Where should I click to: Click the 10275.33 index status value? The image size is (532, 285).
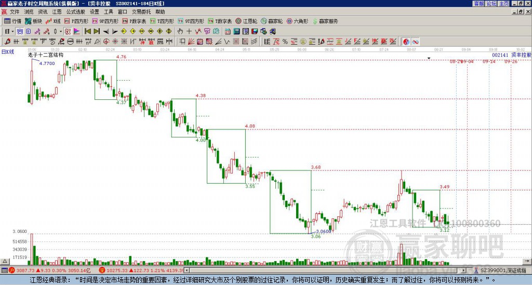click(x=117, y=270)
